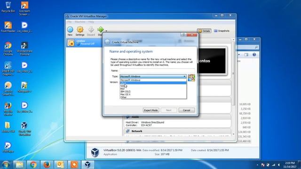This screenshot has height=169, width=301.
Task: Click the dialog help question mark button
Action: [183, 35]
